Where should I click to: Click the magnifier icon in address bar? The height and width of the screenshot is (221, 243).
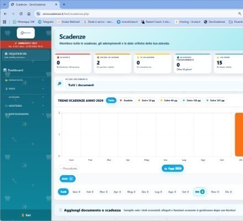point(240,14)
